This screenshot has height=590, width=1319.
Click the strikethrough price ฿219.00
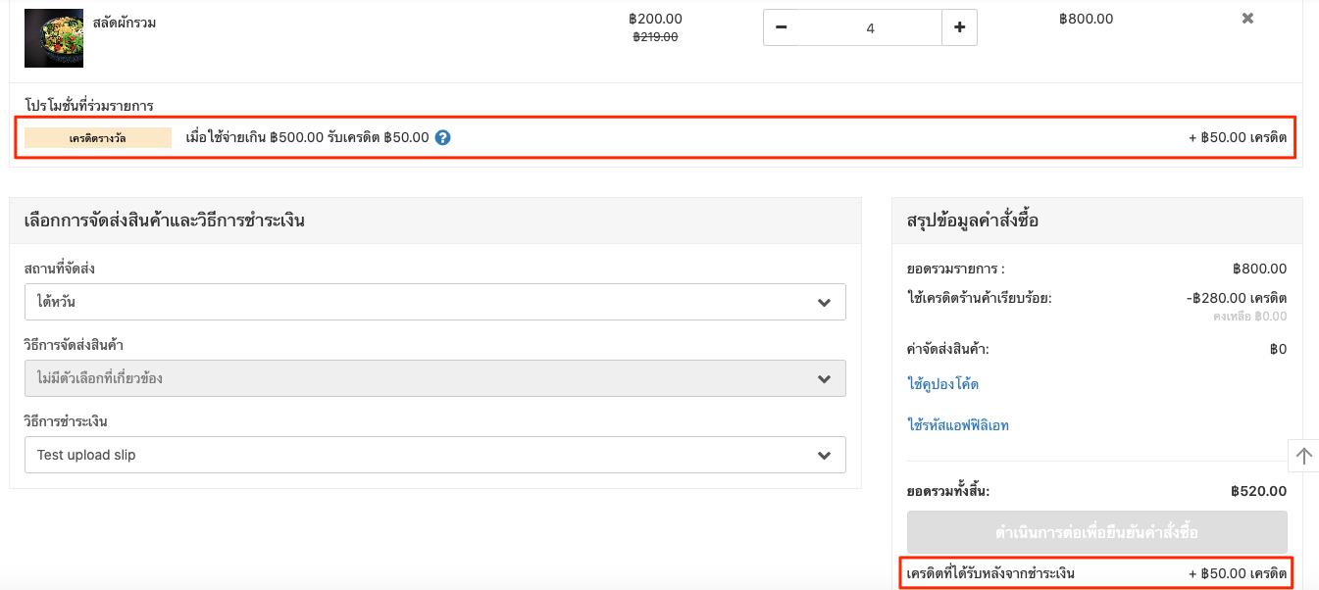pos(655,37)
